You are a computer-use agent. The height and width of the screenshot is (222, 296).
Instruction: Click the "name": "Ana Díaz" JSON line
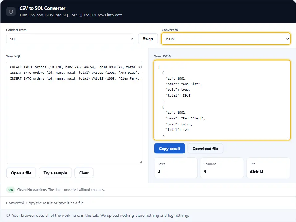coord(184,84)
